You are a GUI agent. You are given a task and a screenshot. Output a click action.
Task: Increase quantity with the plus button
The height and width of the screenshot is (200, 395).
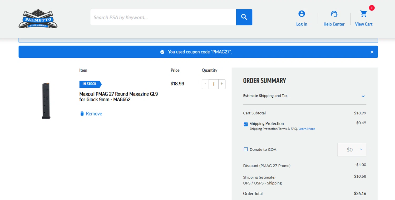pyautogui.click(x=222, y=84)
